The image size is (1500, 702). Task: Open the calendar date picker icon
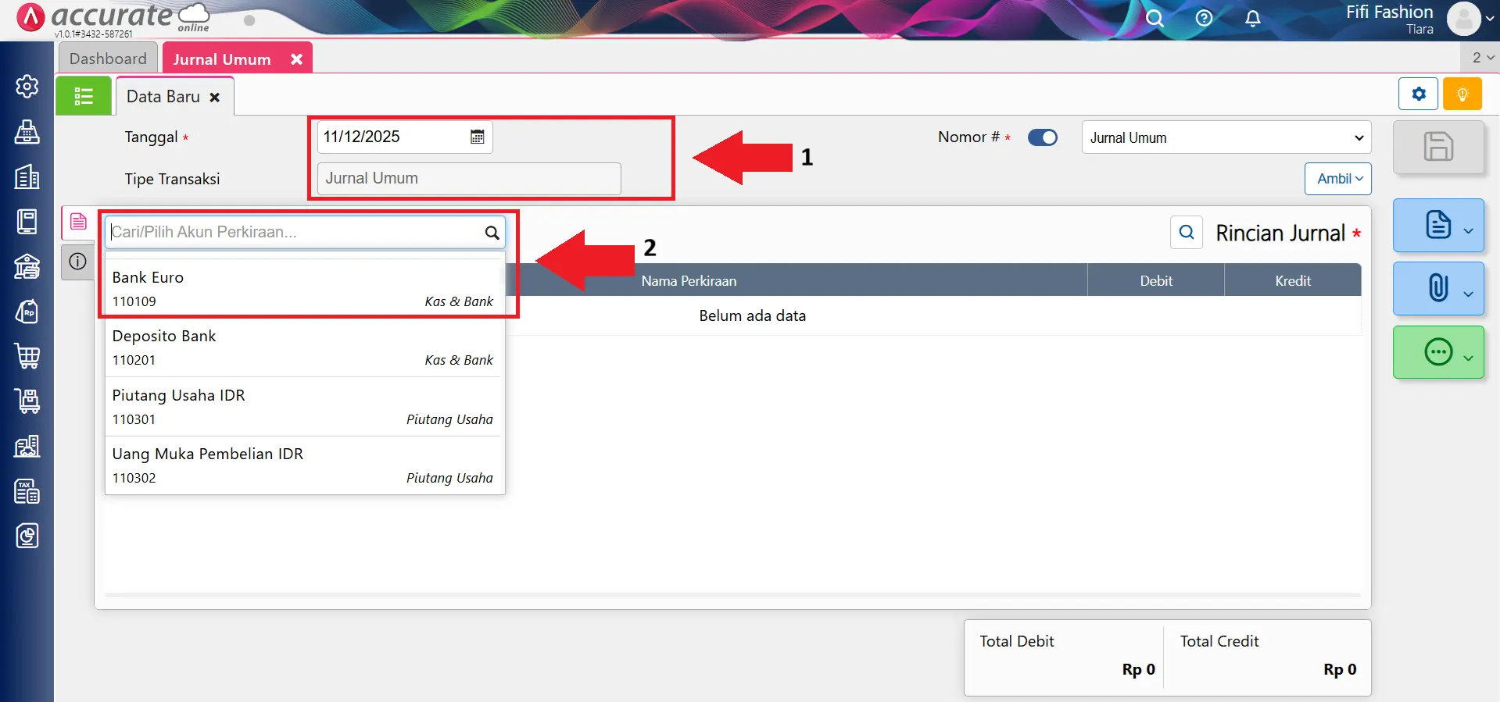point(477,137)
